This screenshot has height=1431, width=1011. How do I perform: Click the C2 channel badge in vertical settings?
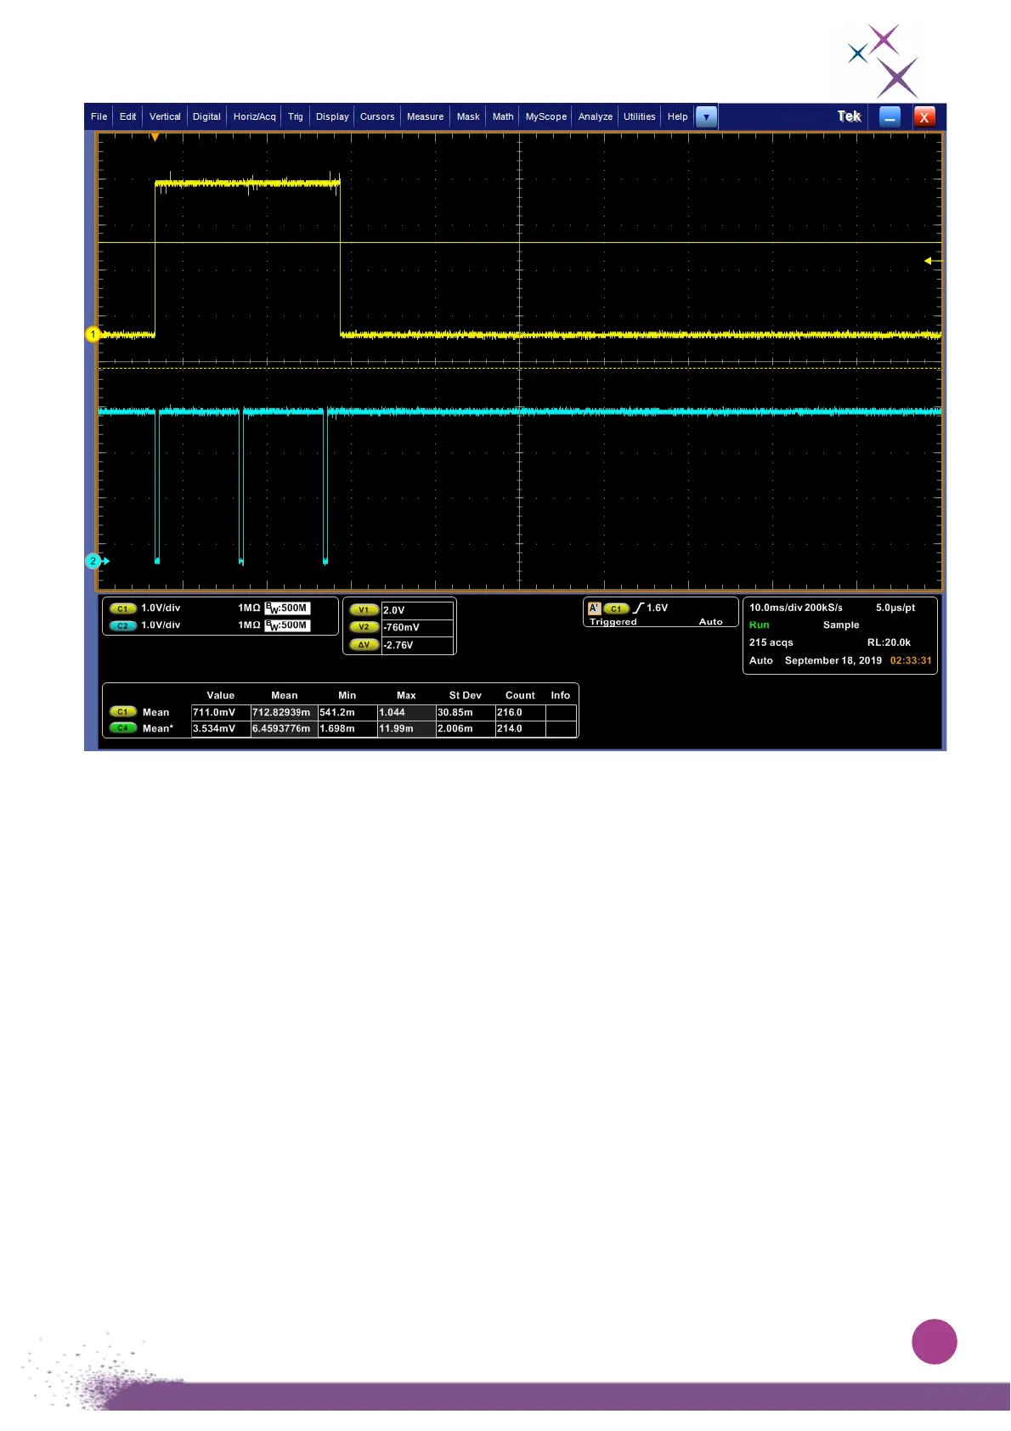coord(122,625)
